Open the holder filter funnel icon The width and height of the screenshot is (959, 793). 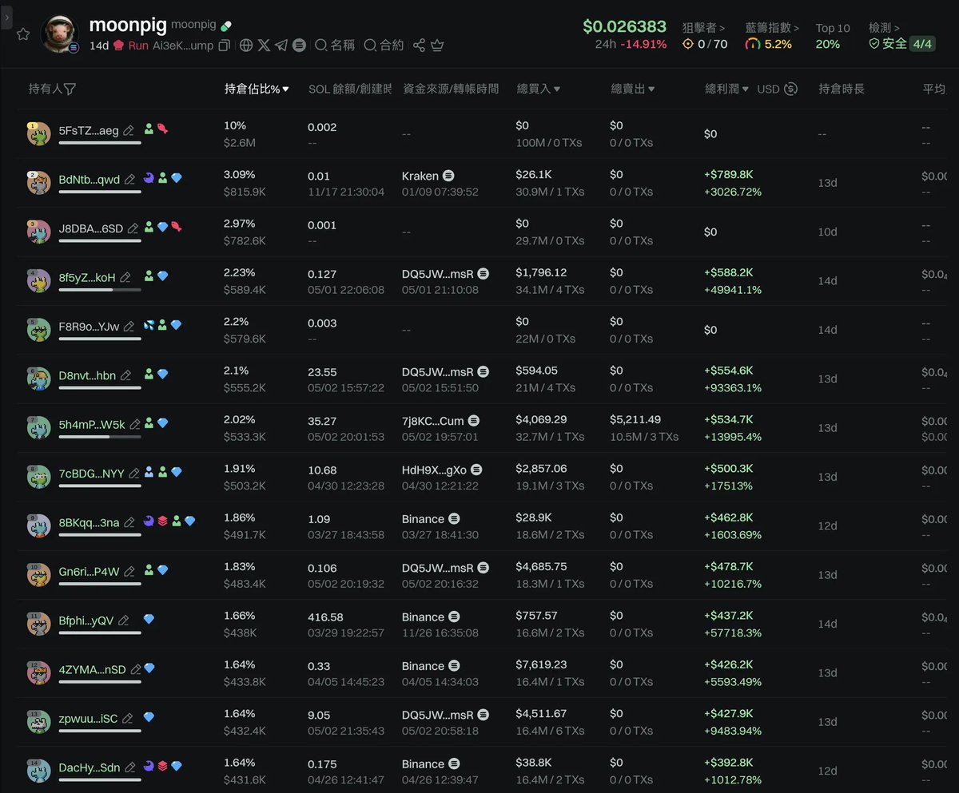70,89
